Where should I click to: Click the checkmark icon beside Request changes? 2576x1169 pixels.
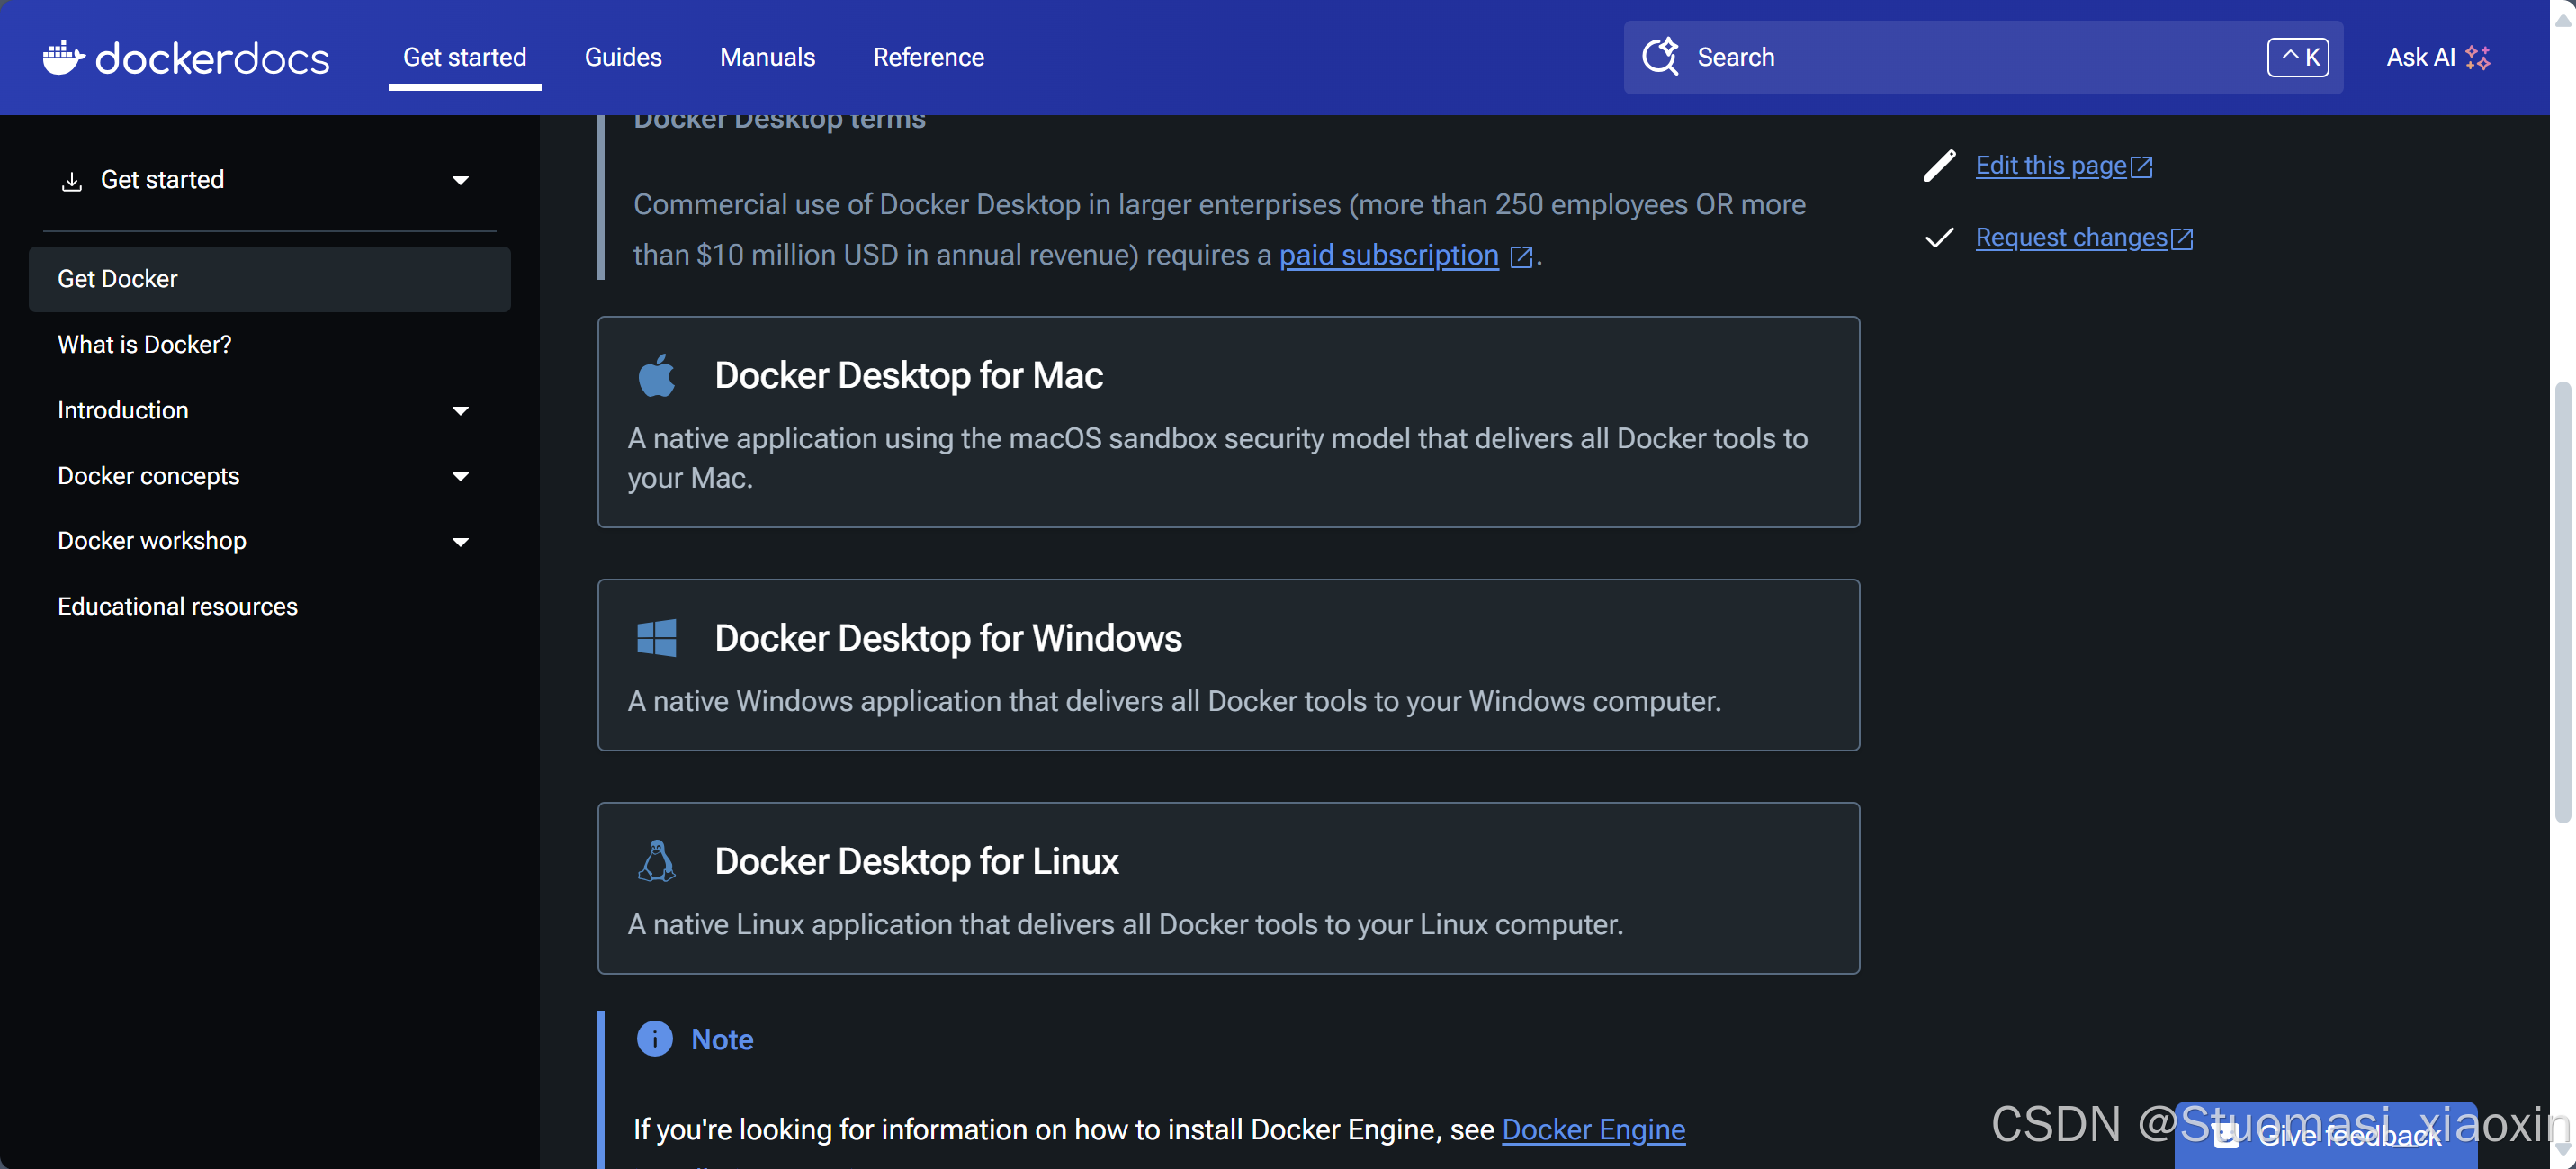point(1938,237)
